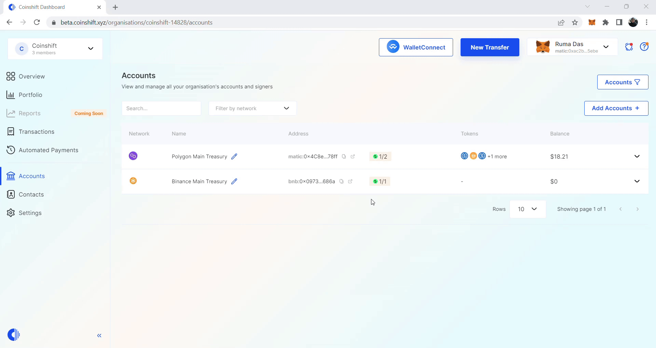Edit the Binance Main Treasury name pencil icon
The height and width of the screenshot is (348, 656).
tap(234, 182)
